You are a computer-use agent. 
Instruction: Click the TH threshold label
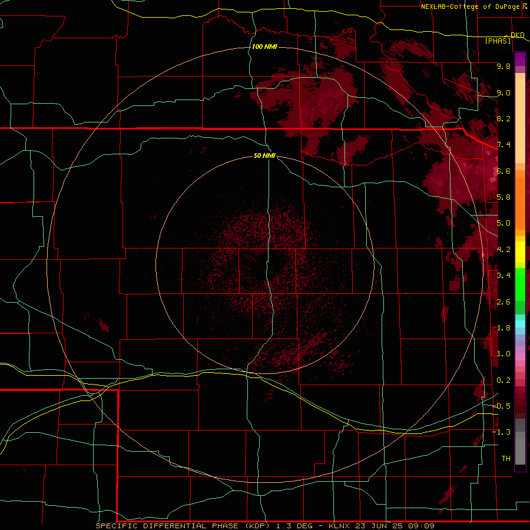click(506, 459)
